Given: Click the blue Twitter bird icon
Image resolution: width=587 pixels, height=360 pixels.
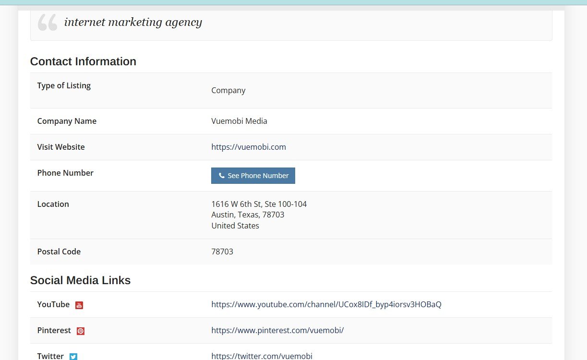Looking at the screenshot, I should [x=73, y=357].
